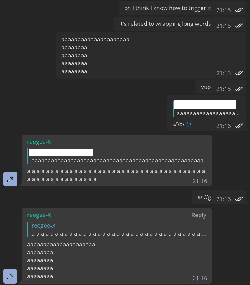This screenshot has height=285, width=250.
Task: Open reegee-X sender name on the last message
Action: click(39, 215)
